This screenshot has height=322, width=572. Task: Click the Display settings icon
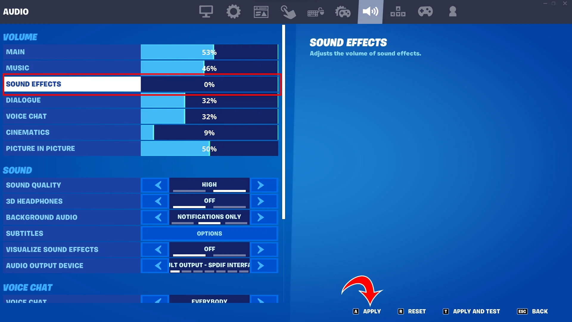coord(206,12)
